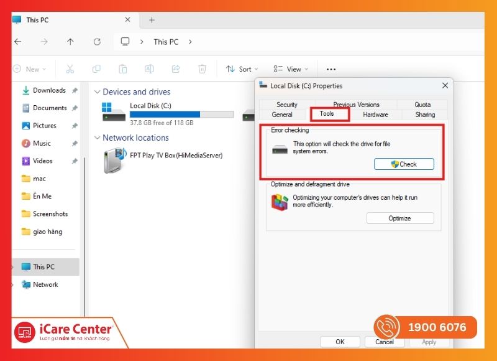Collapse the Network locations group
The height and width of the screenshot is (361, 497).
[x=97, y=138]
